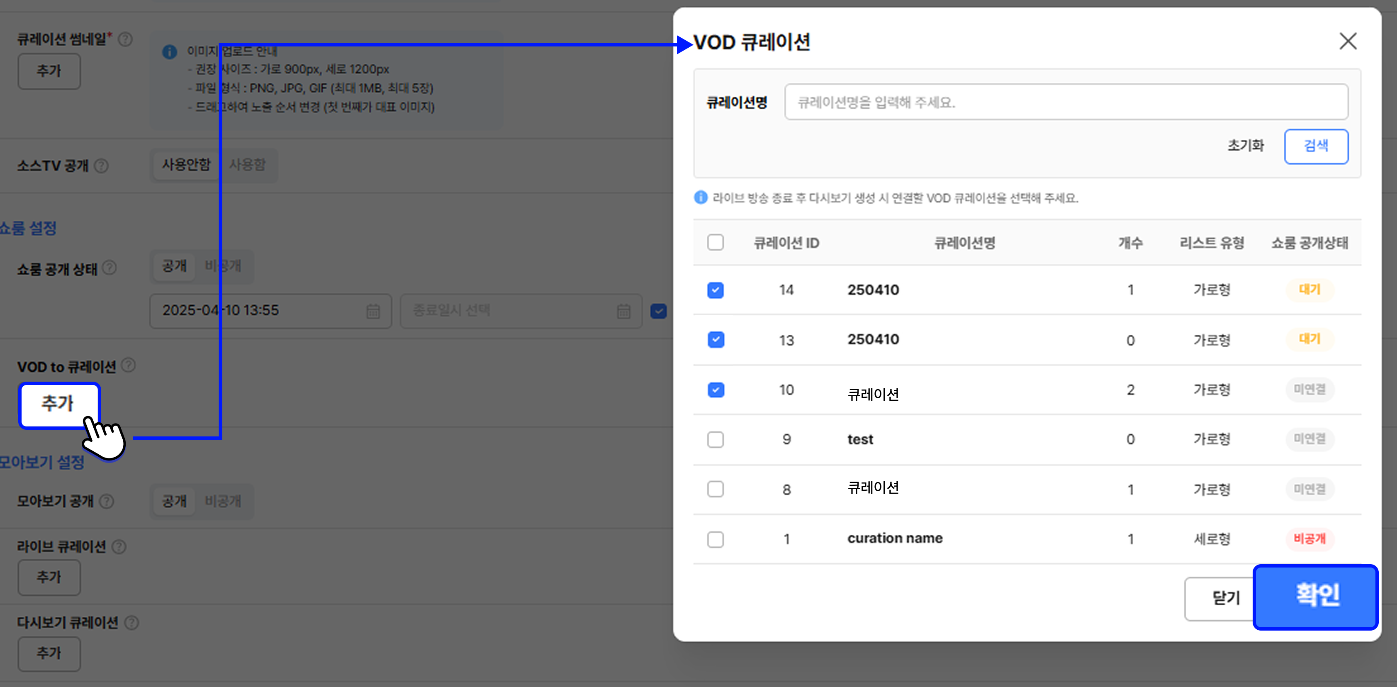The image size is (1397, 687).
Task: Check the curation name row checkbox
Action: 716,539
